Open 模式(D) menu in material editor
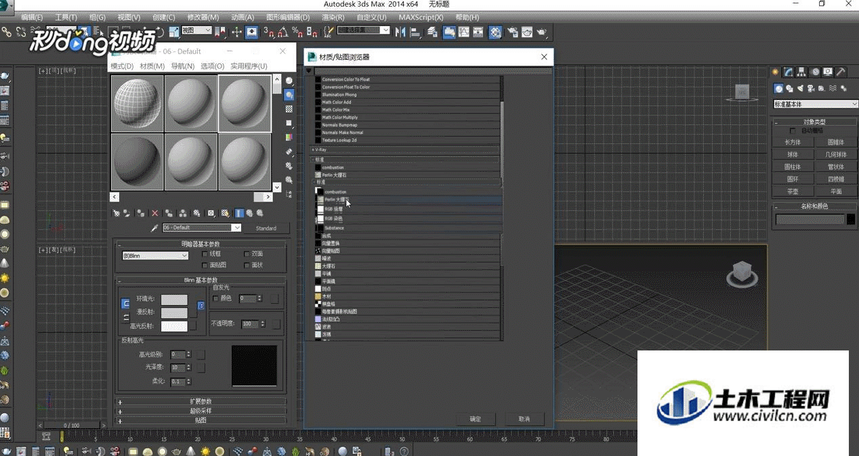 [x=122, y=66]
